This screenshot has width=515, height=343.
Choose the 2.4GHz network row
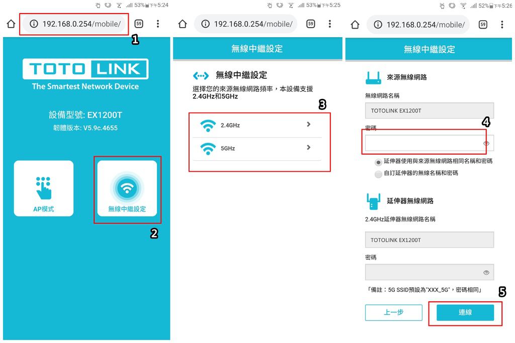pos(257,125)
